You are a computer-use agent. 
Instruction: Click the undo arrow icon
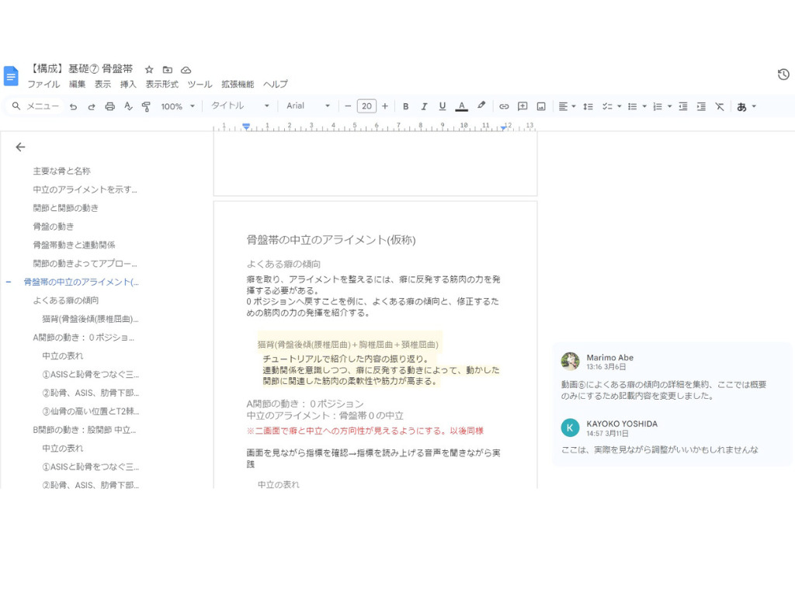(x=73, y=106)
